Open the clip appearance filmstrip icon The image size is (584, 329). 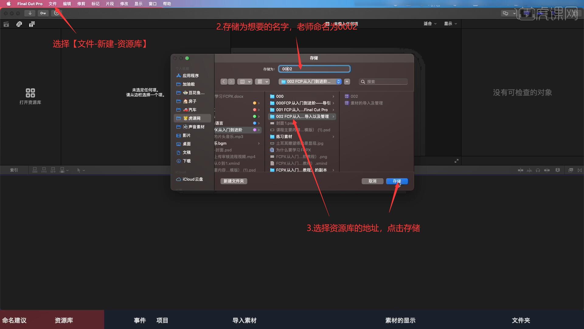558,170
